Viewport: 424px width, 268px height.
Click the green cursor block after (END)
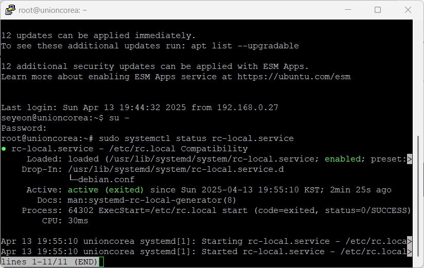coord(101,262)
